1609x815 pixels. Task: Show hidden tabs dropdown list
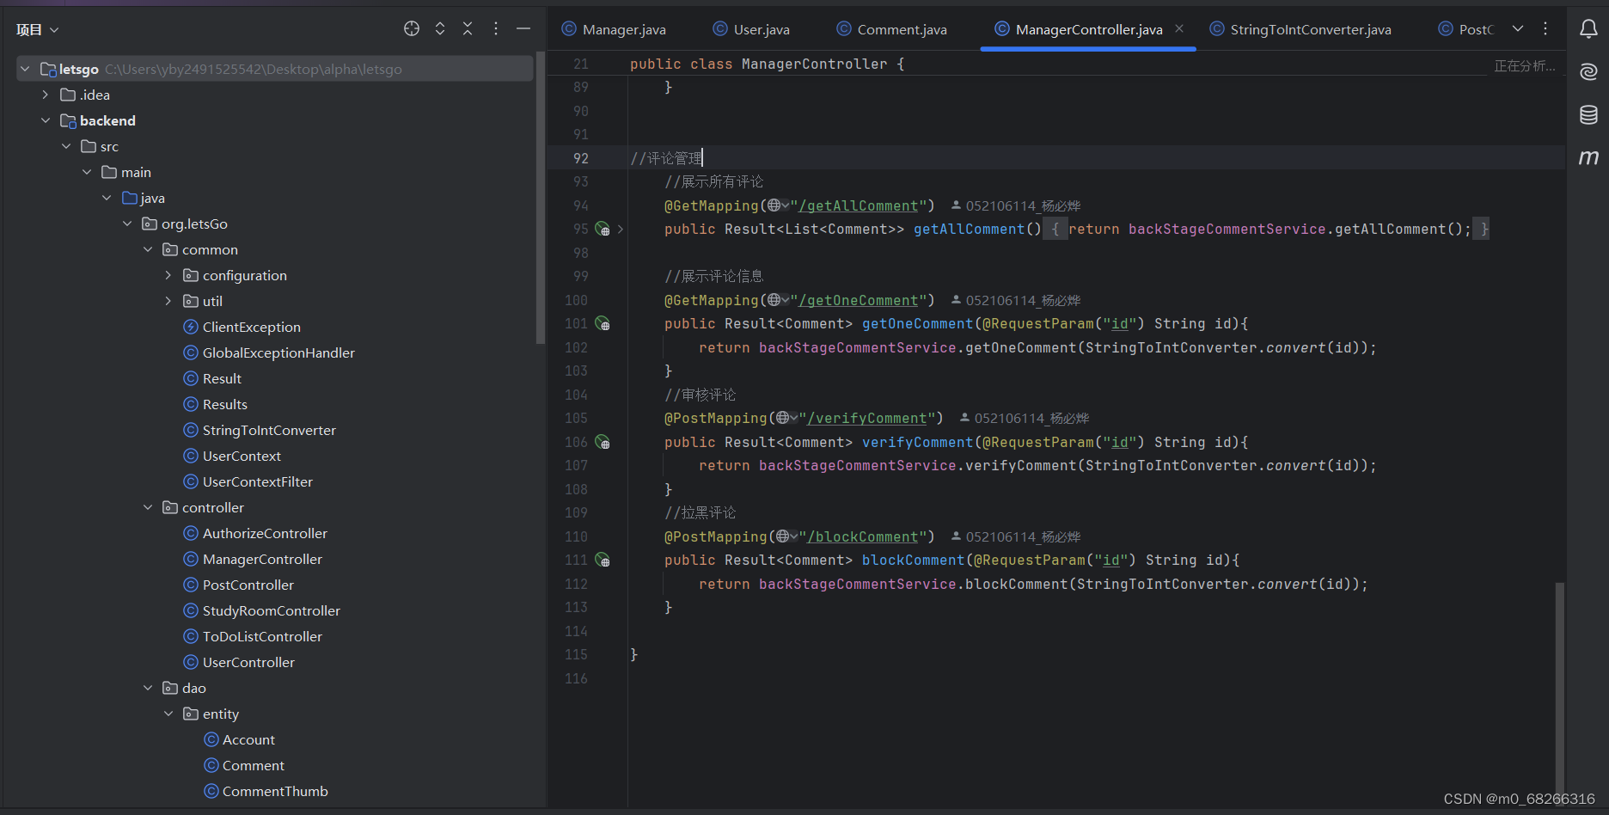[1518, 28]
